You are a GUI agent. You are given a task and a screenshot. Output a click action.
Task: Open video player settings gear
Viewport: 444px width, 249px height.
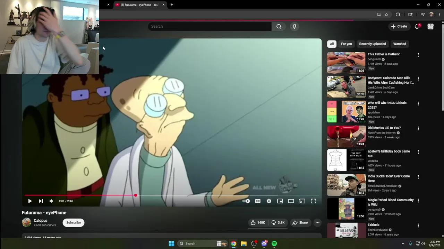click(x=269, y=201)
